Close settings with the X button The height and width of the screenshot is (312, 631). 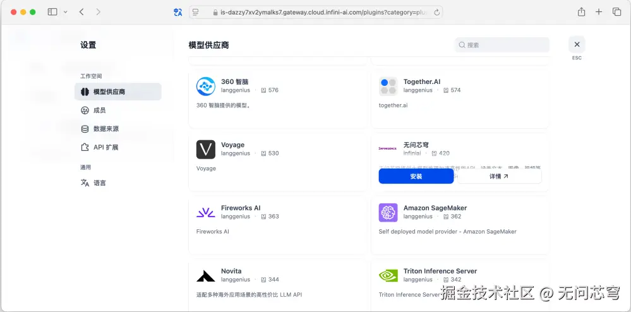click(577, 44)
